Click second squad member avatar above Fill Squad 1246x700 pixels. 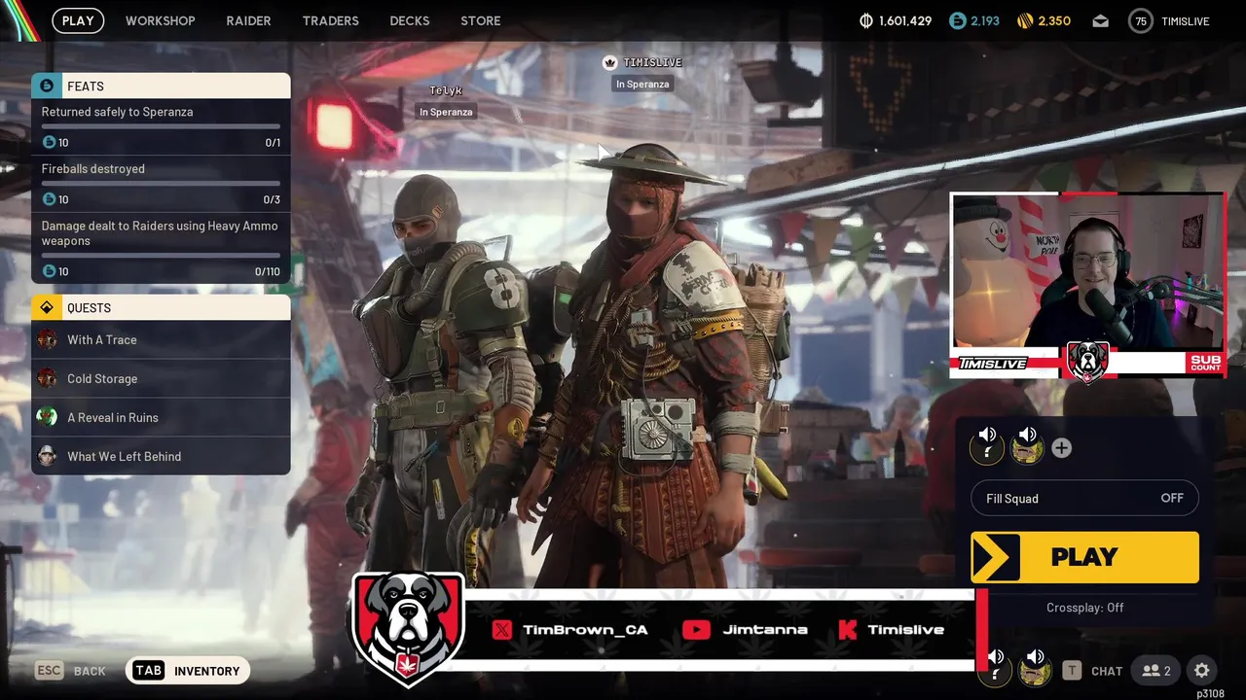1027,448
